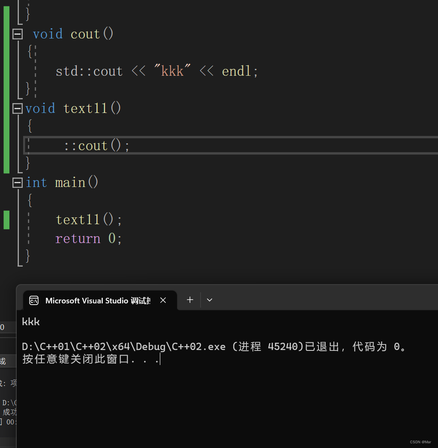Collapse the cout() function with its fold marker

(x=17, y=33)
